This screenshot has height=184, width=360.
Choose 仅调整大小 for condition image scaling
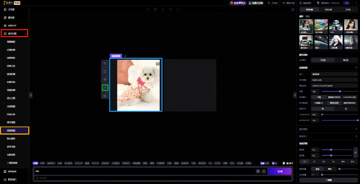(x=319, y=103)
